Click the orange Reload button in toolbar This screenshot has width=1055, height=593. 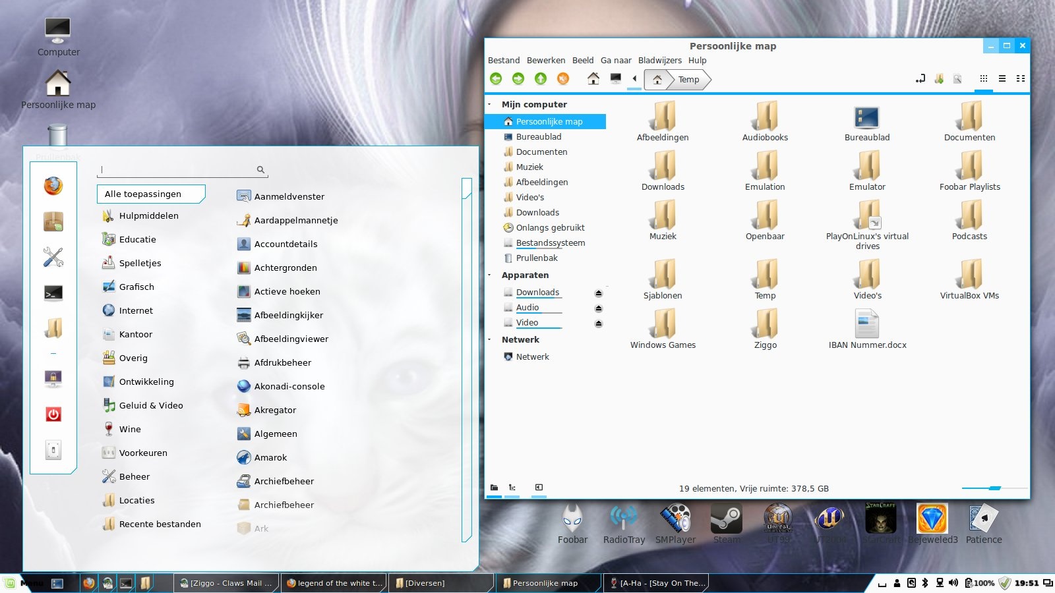563,79
